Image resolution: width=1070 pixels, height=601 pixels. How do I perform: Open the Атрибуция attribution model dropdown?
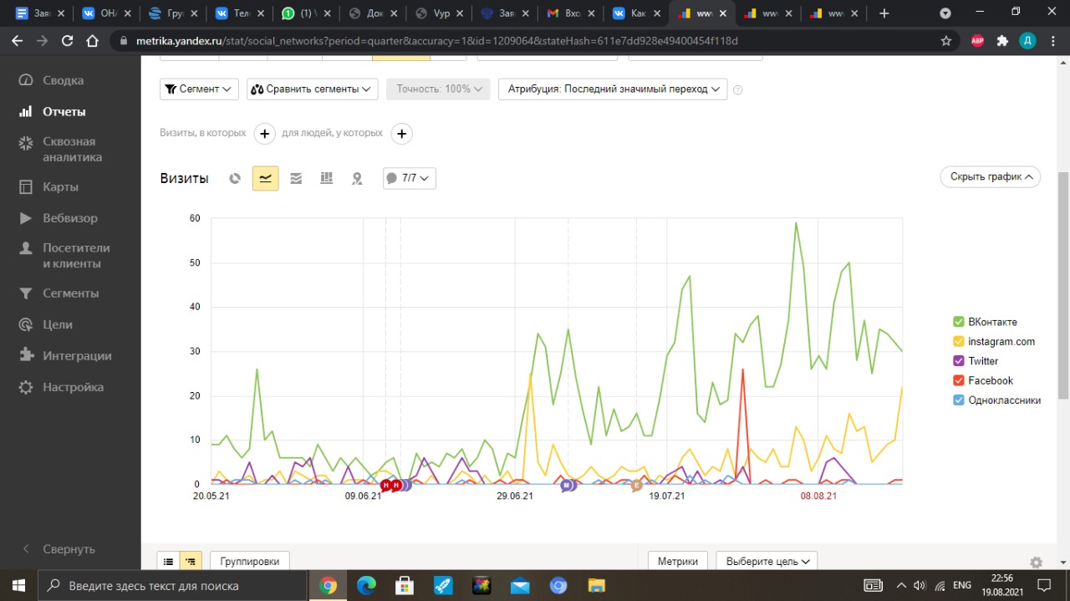coord(612,89)
